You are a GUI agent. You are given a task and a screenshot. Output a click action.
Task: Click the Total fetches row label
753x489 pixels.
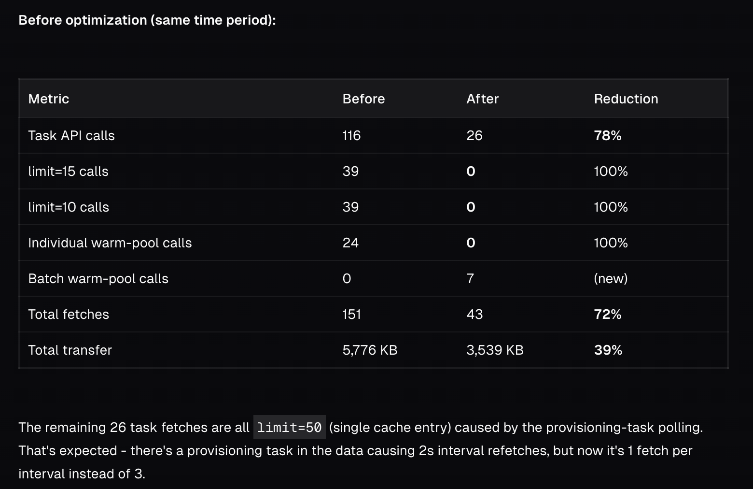(x=69, y=315)
